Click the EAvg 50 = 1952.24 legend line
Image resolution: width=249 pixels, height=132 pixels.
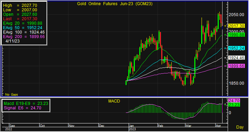tap(23, 27)
